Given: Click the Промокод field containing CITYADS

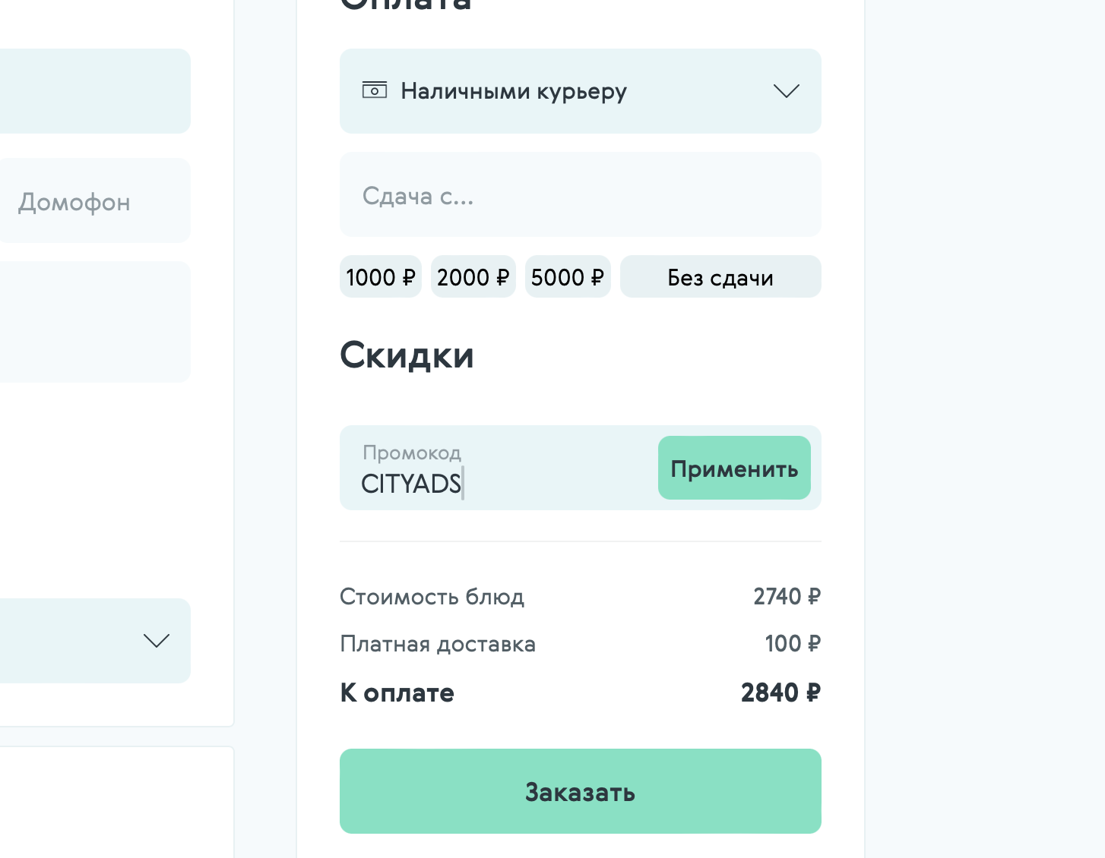Looking at the screenshot, I should coord(498,468).
